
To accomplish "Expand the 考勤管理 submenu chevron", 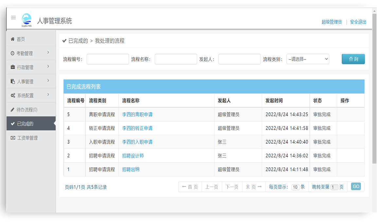I will point(49,53).
